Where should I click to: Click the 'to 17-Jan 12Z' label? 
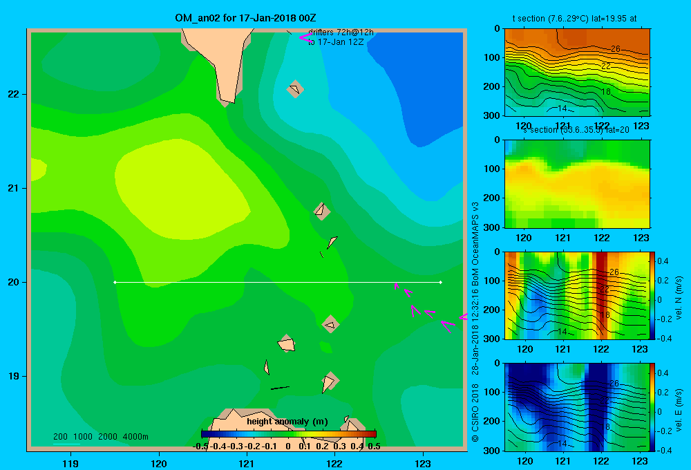point(336,42)
